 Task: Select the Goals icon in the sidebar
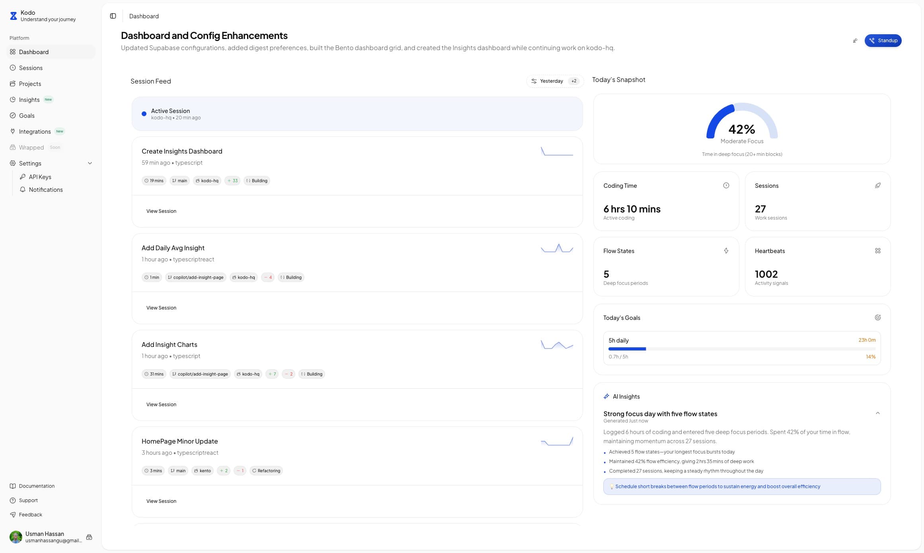point(12,115)
